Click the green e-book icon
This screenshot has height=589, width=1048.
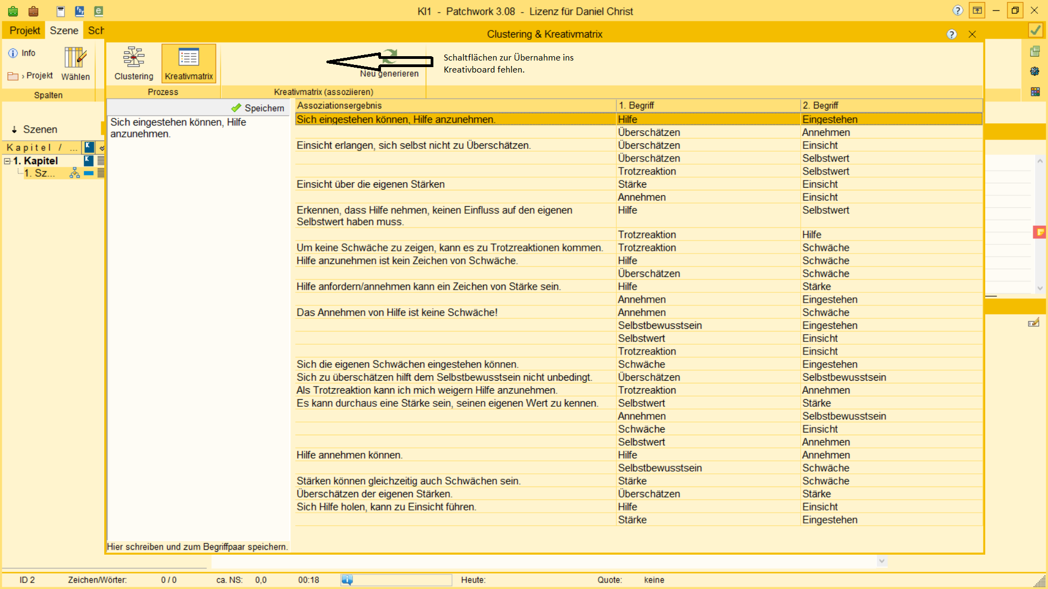coord(99,11)
